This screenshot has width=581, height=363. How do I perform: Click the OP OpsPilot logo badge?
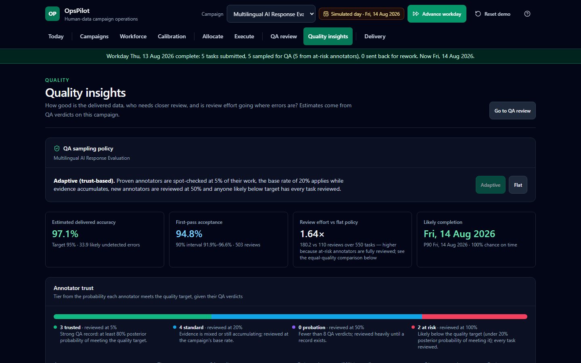coord(52,14)
